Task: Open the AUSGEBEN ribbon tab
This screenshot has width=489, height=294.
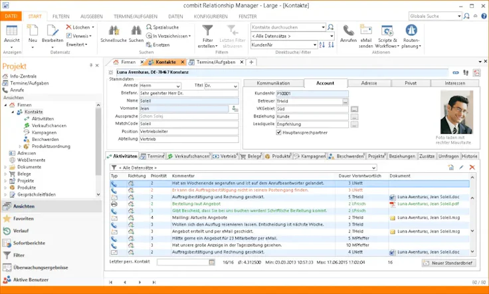Action: (92, 16)
